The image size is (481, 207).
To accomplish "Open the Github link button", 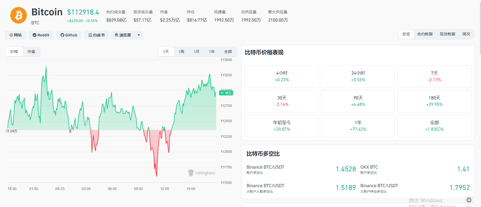I will 69,35.
